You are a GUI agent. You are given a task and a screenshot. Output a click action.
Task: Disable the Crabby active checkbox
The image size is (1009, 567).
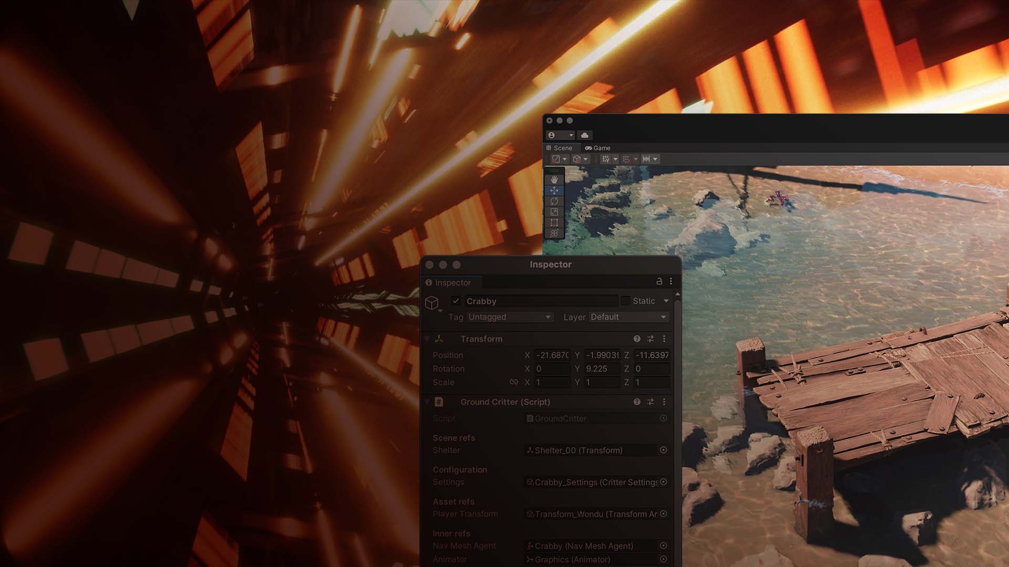[x=455, y=301]
